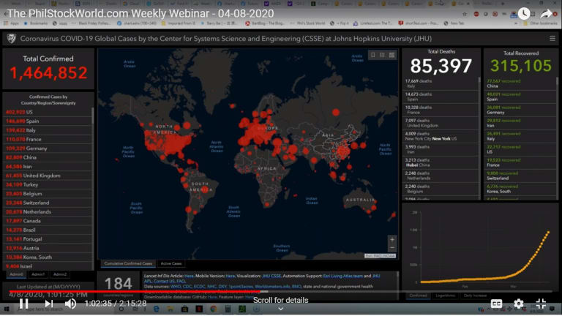Click the Total Confirmed 1,464,852 figure
The width and height of the screenshot is (562, 316).
pos(48,72)
